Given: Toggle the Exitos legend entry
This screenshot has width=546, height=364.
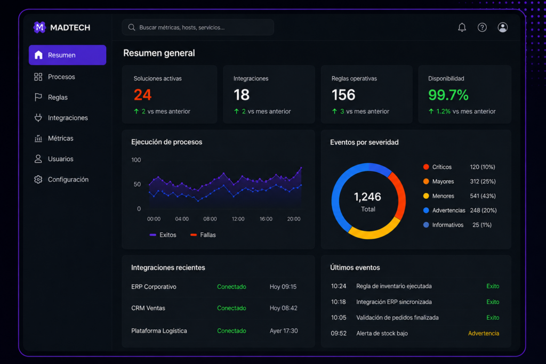Looking at the screenshot, I should point(163,235).
